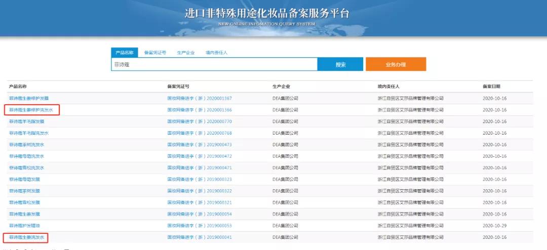Open product 菲诗蔻茶树洗发水

pyautogui.click(x=26, y=144)
